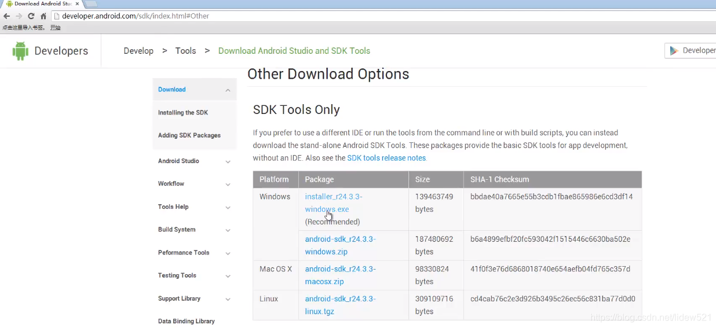Reload the page with refresh icon
Screen dimensions: 716x328
point(31,16)
